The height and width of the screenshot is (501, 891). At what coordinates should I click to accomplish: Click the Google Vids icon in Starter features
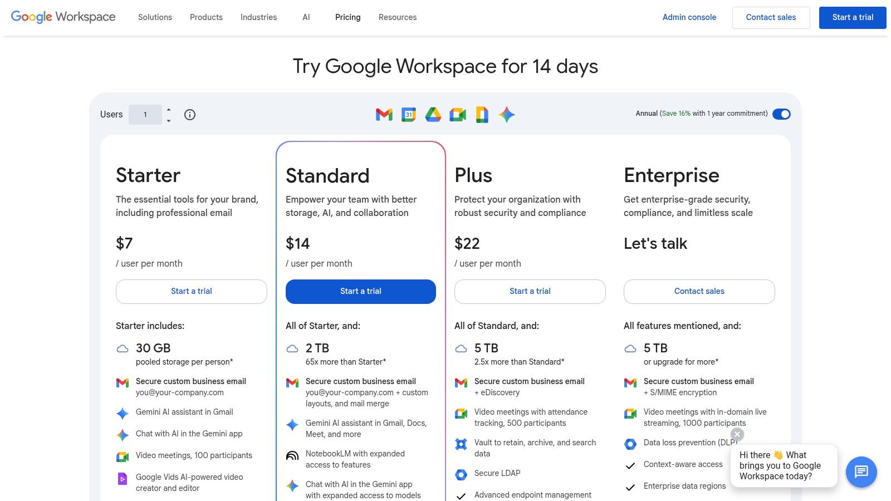(x=123, y=478)
